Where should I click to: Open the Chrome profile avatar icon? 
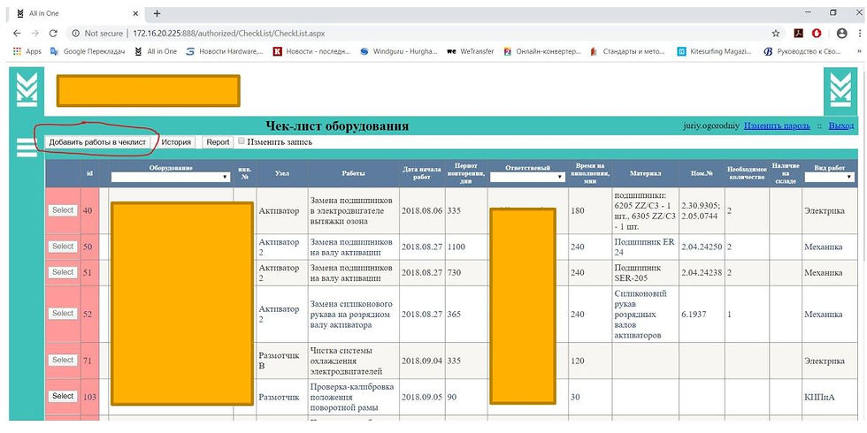(x=842, y=34)
